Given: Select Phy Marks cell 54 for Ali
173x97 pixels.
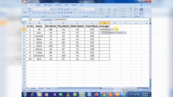Looking at the screenshot, I should click(x=63, y=29).
